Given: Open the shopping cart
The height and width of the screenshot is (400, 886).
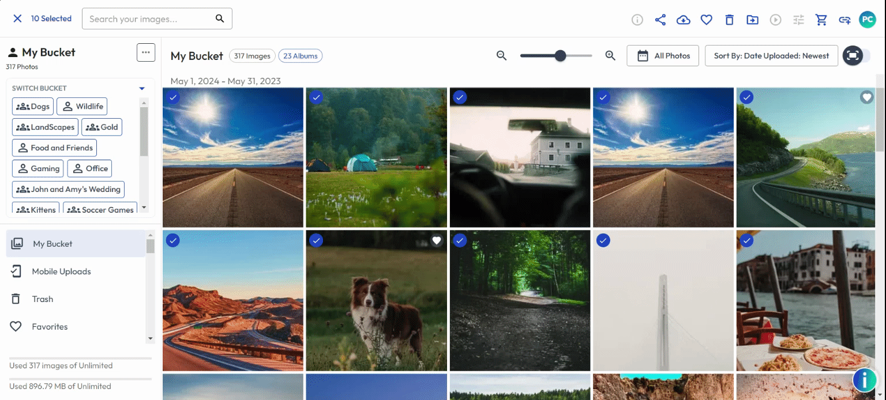Looking at the screenshot, I should click(x=822, y=20).
